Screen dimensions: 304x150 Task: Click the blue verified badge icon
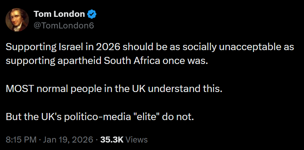pos(92,14)
